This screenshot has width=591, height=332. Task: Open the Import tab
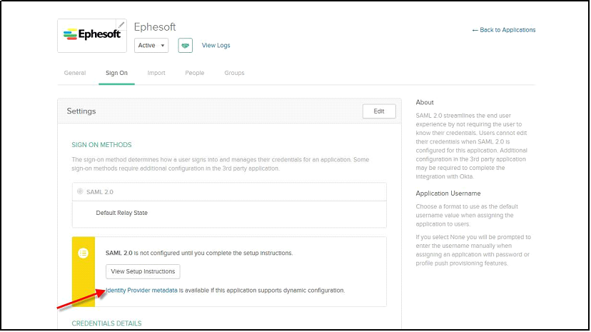point(156,73)
